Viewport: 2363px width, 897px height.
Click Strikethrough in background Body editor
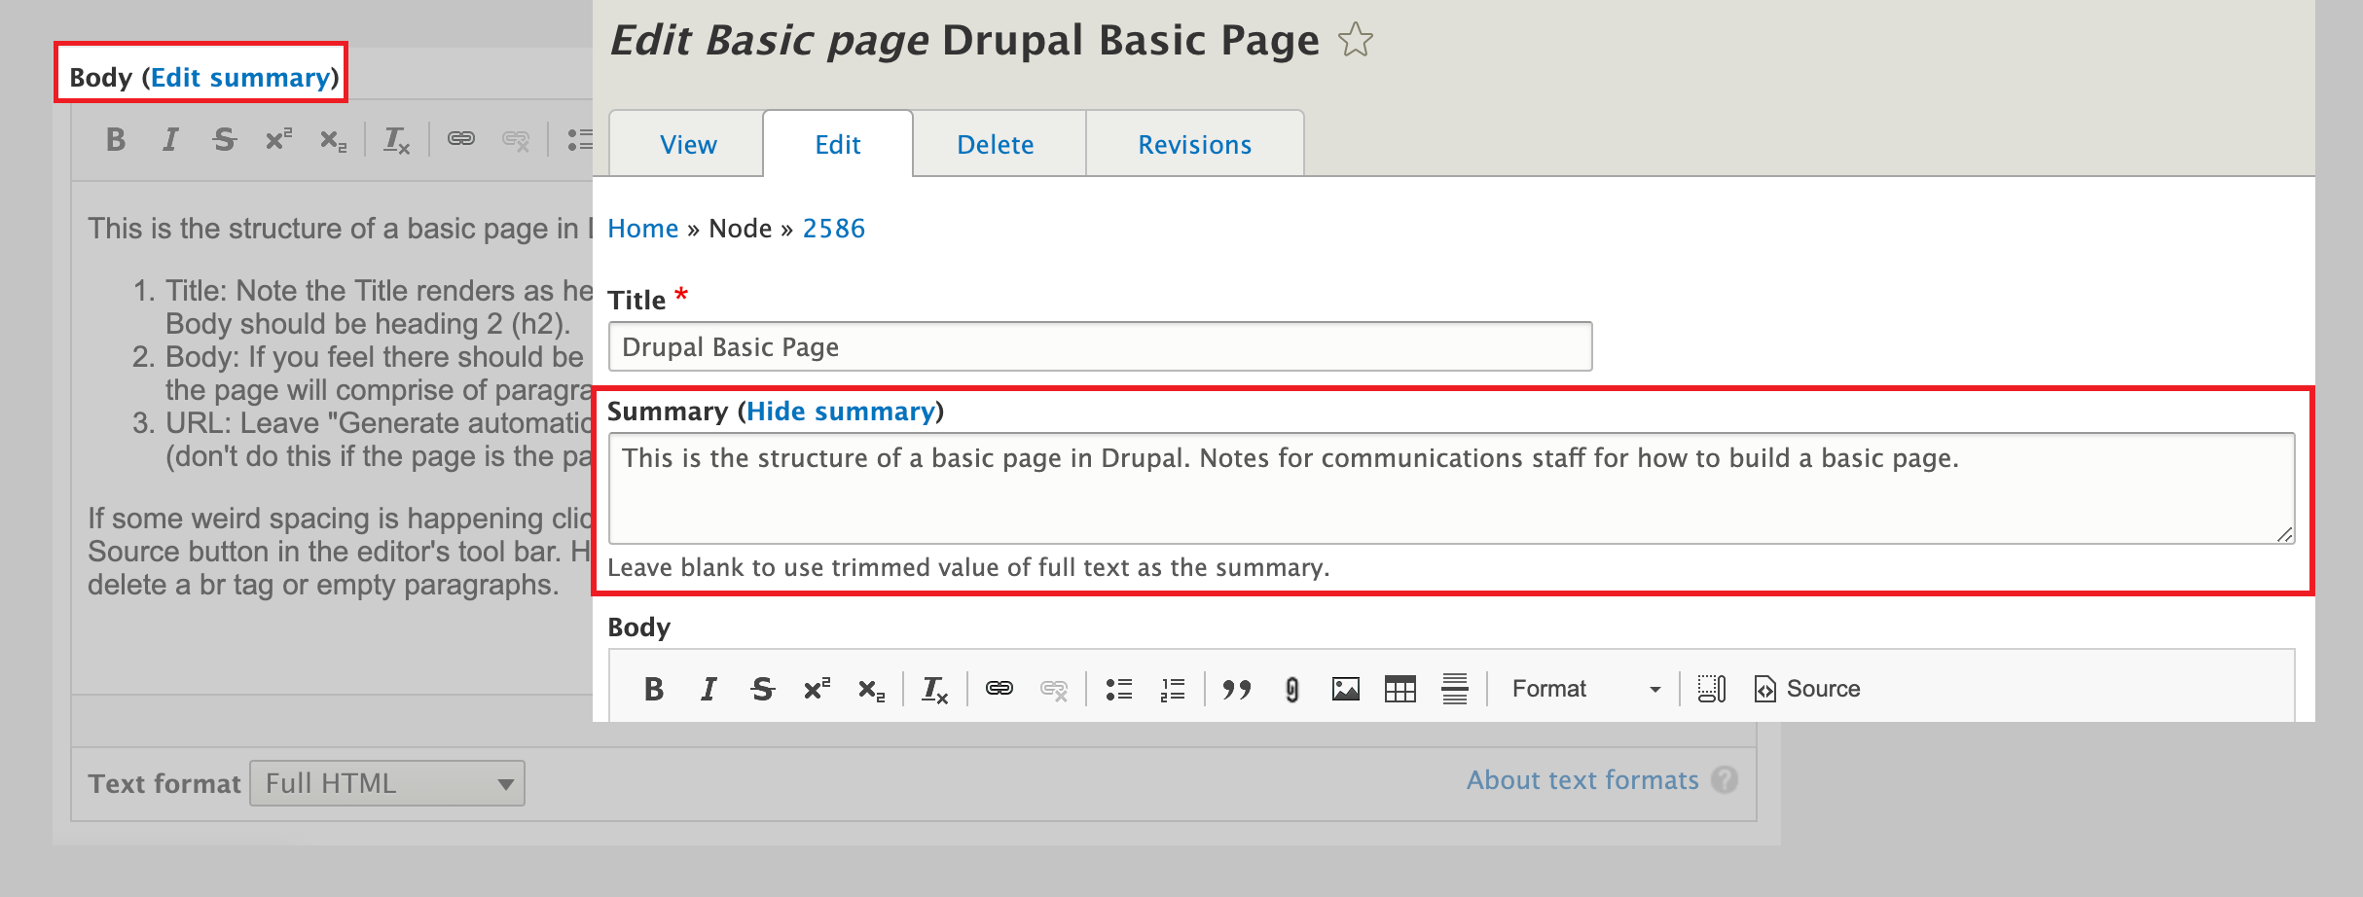point(225,140)
